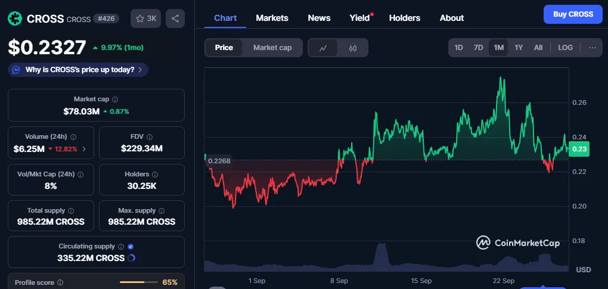Screen dimensions: 608x289
Task: Open the chart more options menu
Action: click(592, 48)
